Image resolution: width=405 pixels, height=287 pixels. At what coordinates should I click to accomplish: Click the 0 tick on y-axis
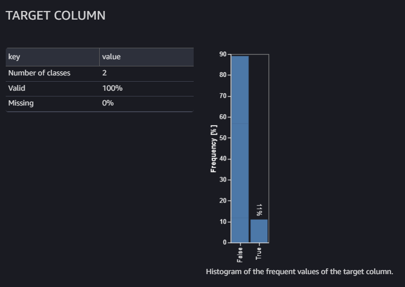225,242
